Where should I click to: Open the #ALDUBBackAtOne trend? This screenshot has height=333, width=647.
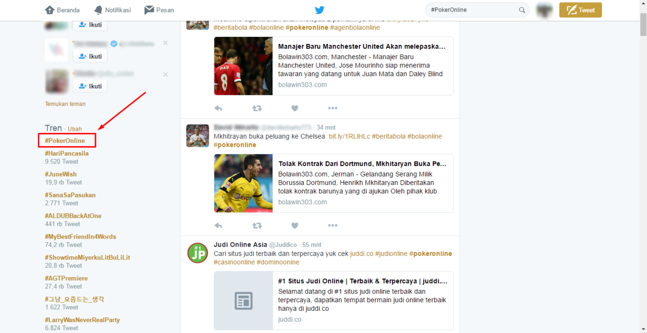73,216
